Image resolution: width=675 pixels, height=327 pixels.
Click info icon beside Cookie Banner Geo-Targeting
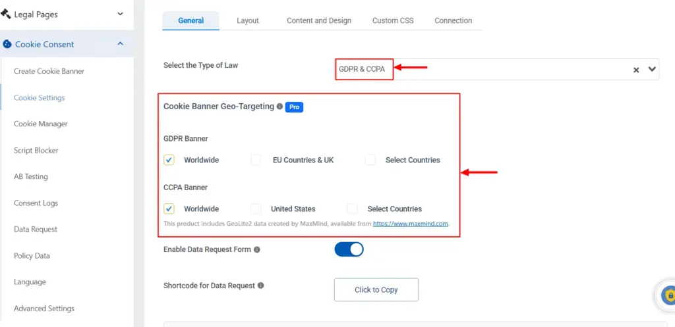point(279,106)
